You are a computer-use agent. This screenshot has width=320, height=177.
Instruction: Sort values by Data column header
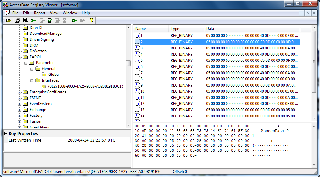coord(252,29)
